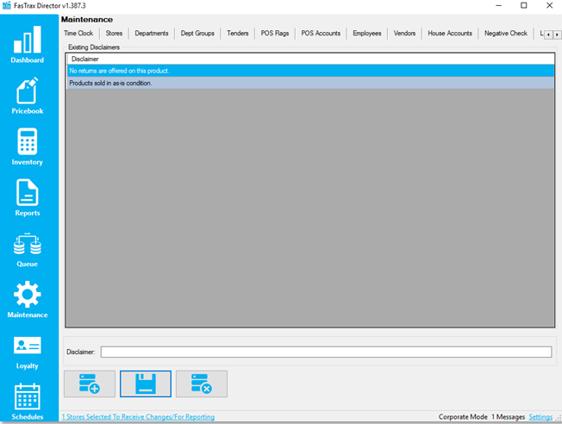Close the FasTrax Director window
The height and width of the screenshot is (424, 562).
pyautogui.click(x=549, y=6)
